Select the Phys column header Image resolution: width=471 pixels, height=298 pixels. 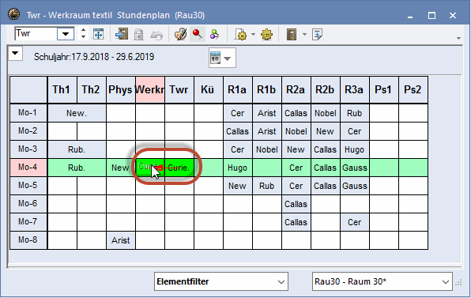[120, 89]
